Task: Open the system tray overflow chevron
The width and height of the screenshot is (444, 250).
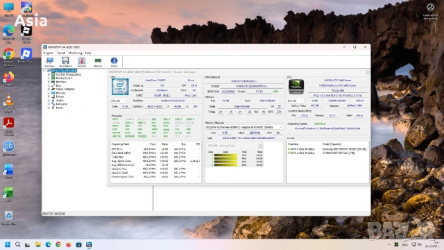Action: pyautogui.click(x=388, y=244)
